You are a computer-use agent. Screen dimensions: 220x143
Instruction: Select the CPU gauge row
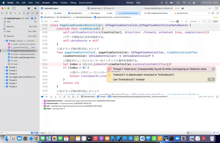click(20, 22)
